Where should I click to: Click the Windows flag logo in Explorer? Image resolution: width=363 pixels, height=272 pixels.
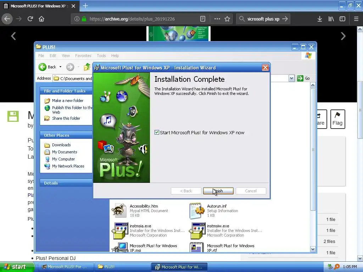pyautogui.click(x=308, y=56)
